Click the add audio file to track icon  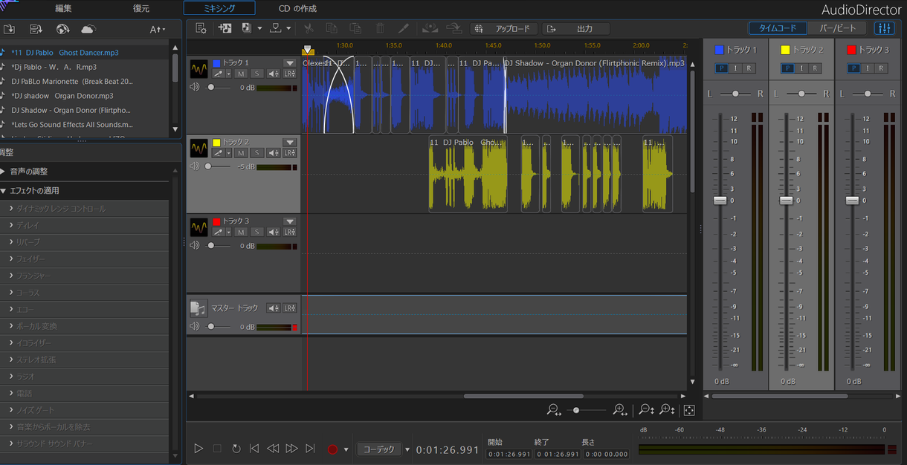click(247, 28)
